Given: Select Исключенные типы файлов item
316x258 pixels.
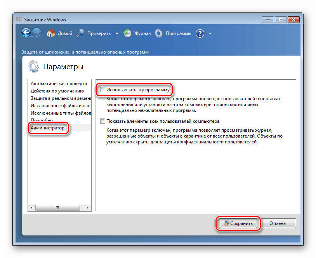Looking at the screenshot, I should tap(59, 113).
